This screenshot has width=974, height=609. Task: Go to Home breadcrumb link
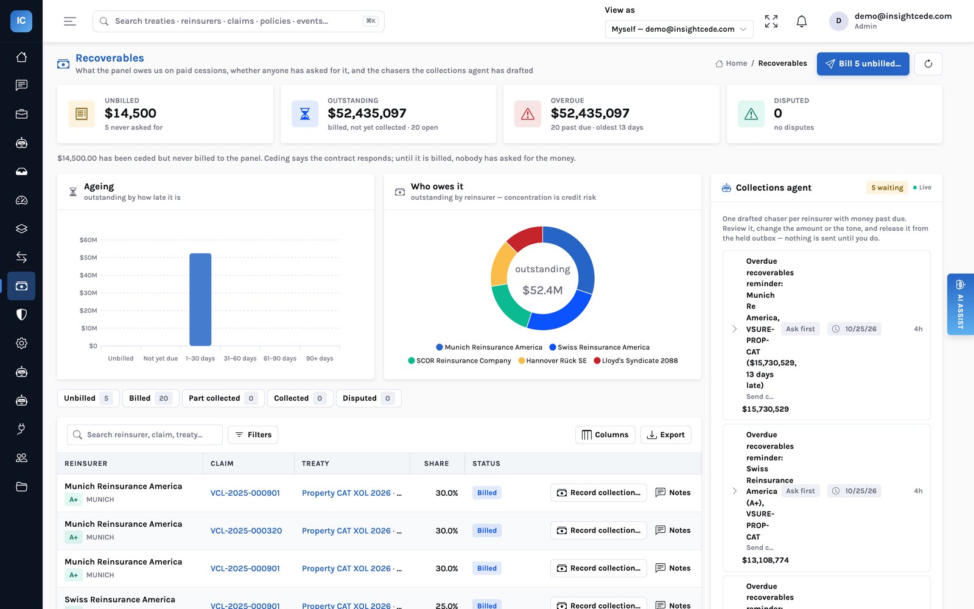pos(731,63)
